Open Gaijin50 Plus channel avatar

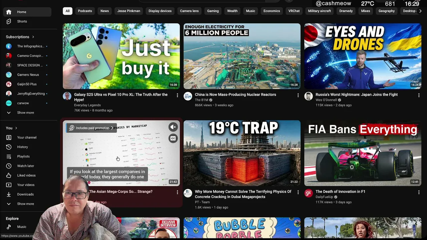point(9,84)
